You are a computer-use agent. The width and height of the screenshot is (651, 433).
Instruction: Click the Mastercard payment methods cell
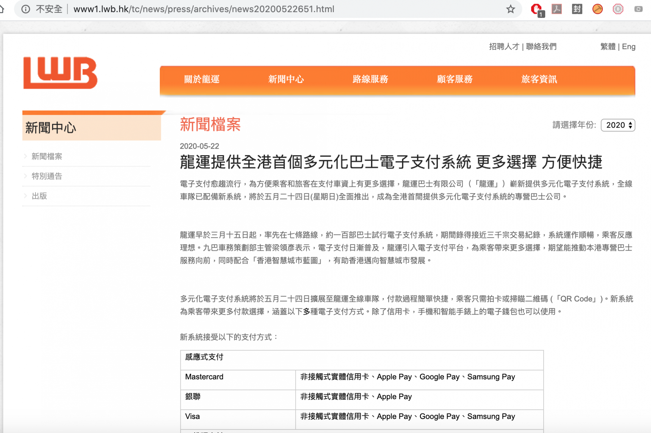coord(420,380)
